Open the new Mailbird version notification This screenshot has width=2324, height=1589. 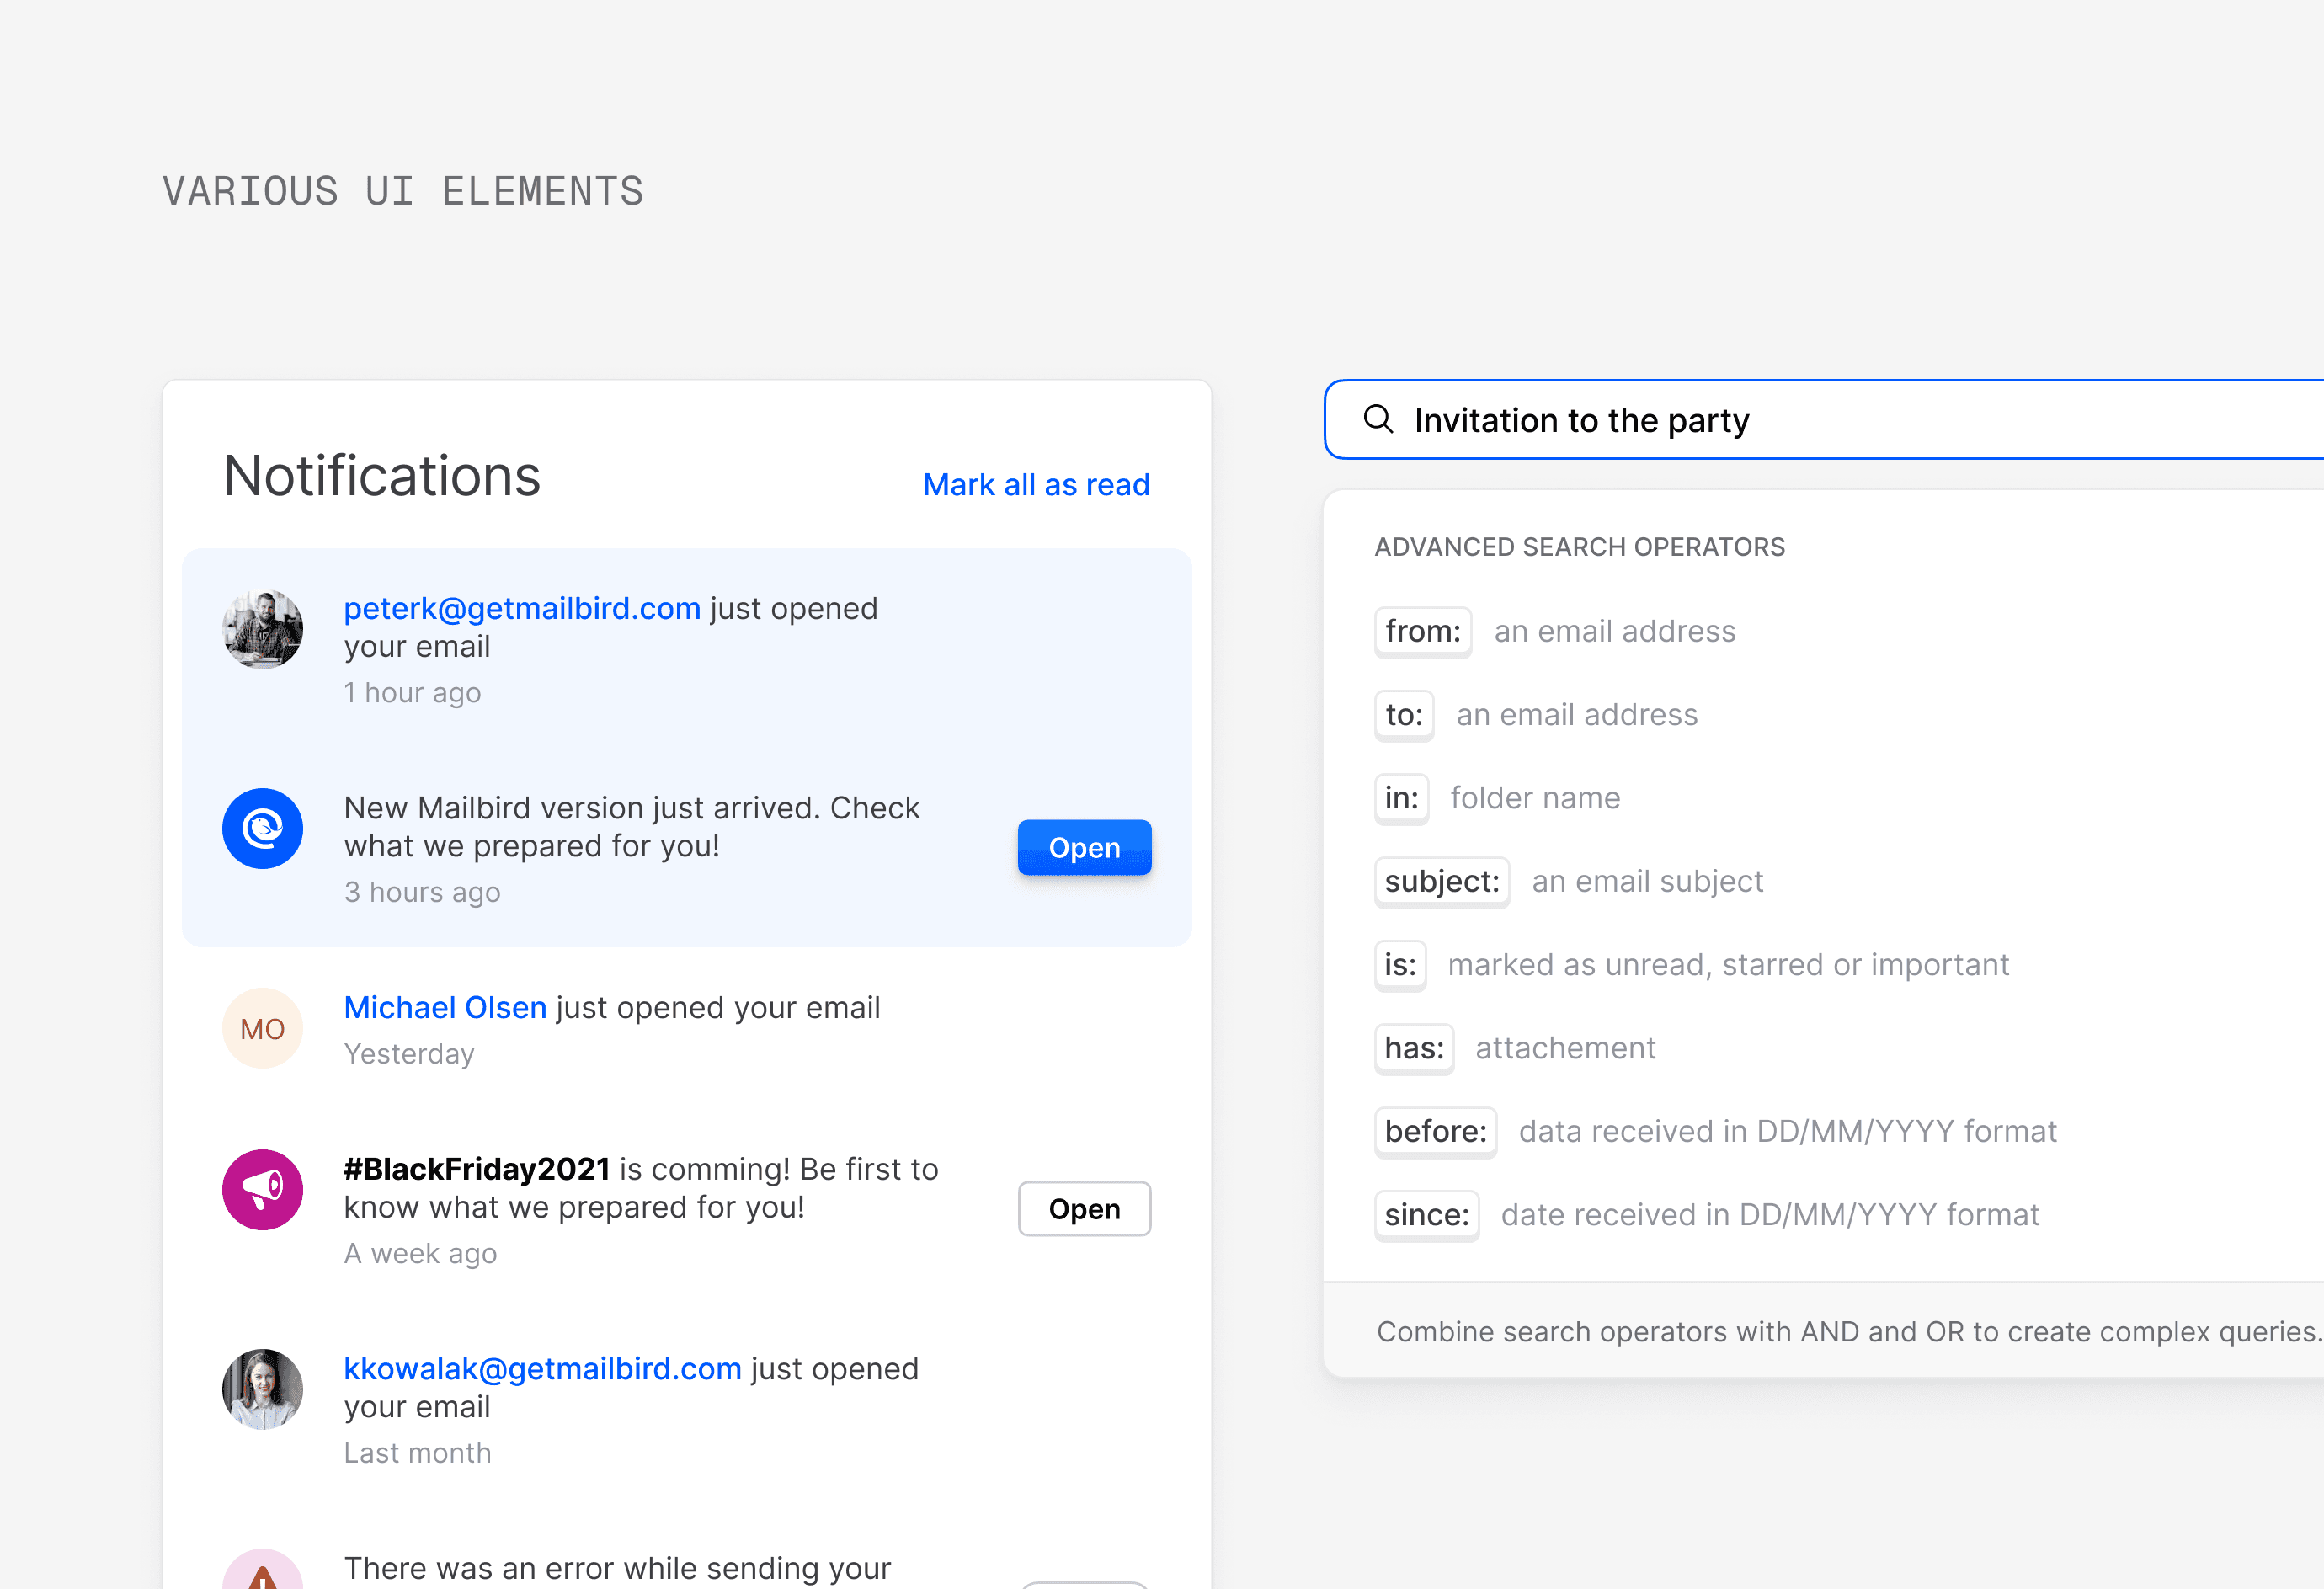tap(1084, 848)
